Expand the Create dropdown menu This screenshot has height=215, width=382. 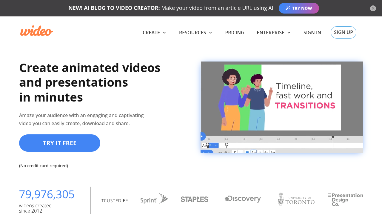click(154, 33)
